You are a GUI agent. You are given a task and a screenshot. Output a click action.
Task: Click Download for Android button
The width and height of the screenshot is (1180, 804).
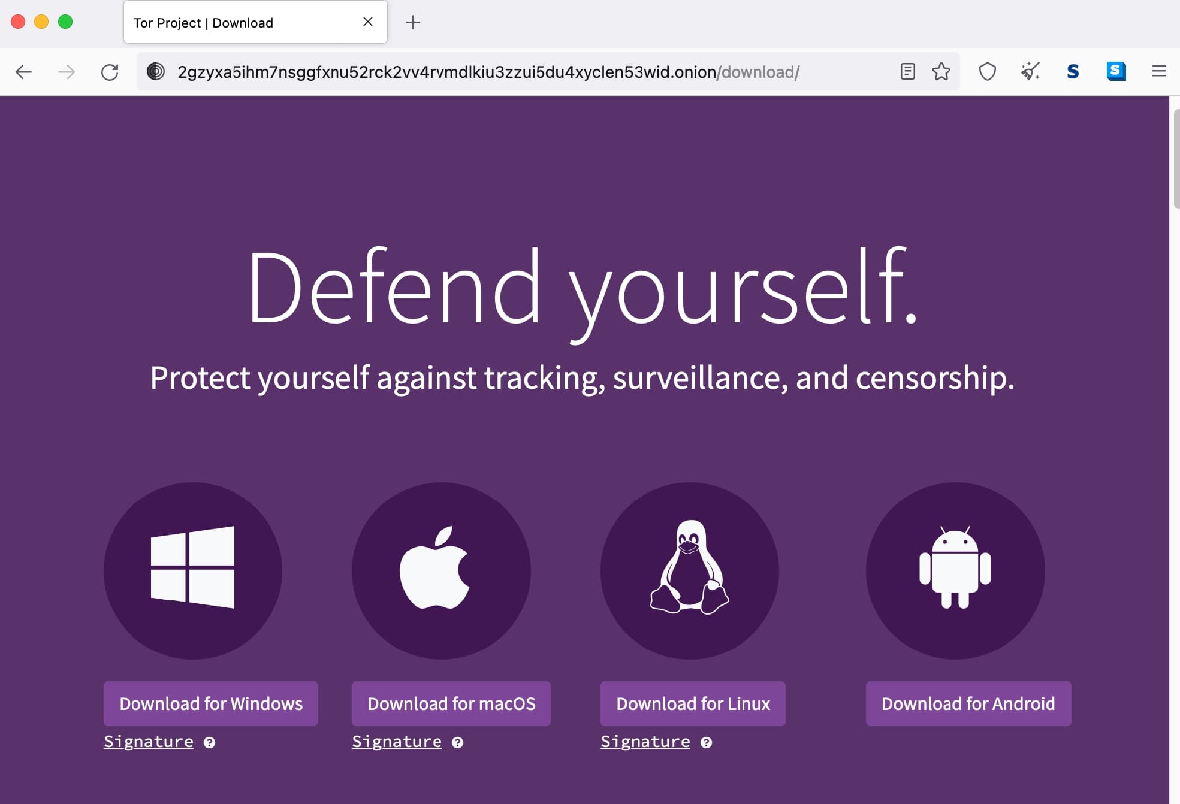968,703
